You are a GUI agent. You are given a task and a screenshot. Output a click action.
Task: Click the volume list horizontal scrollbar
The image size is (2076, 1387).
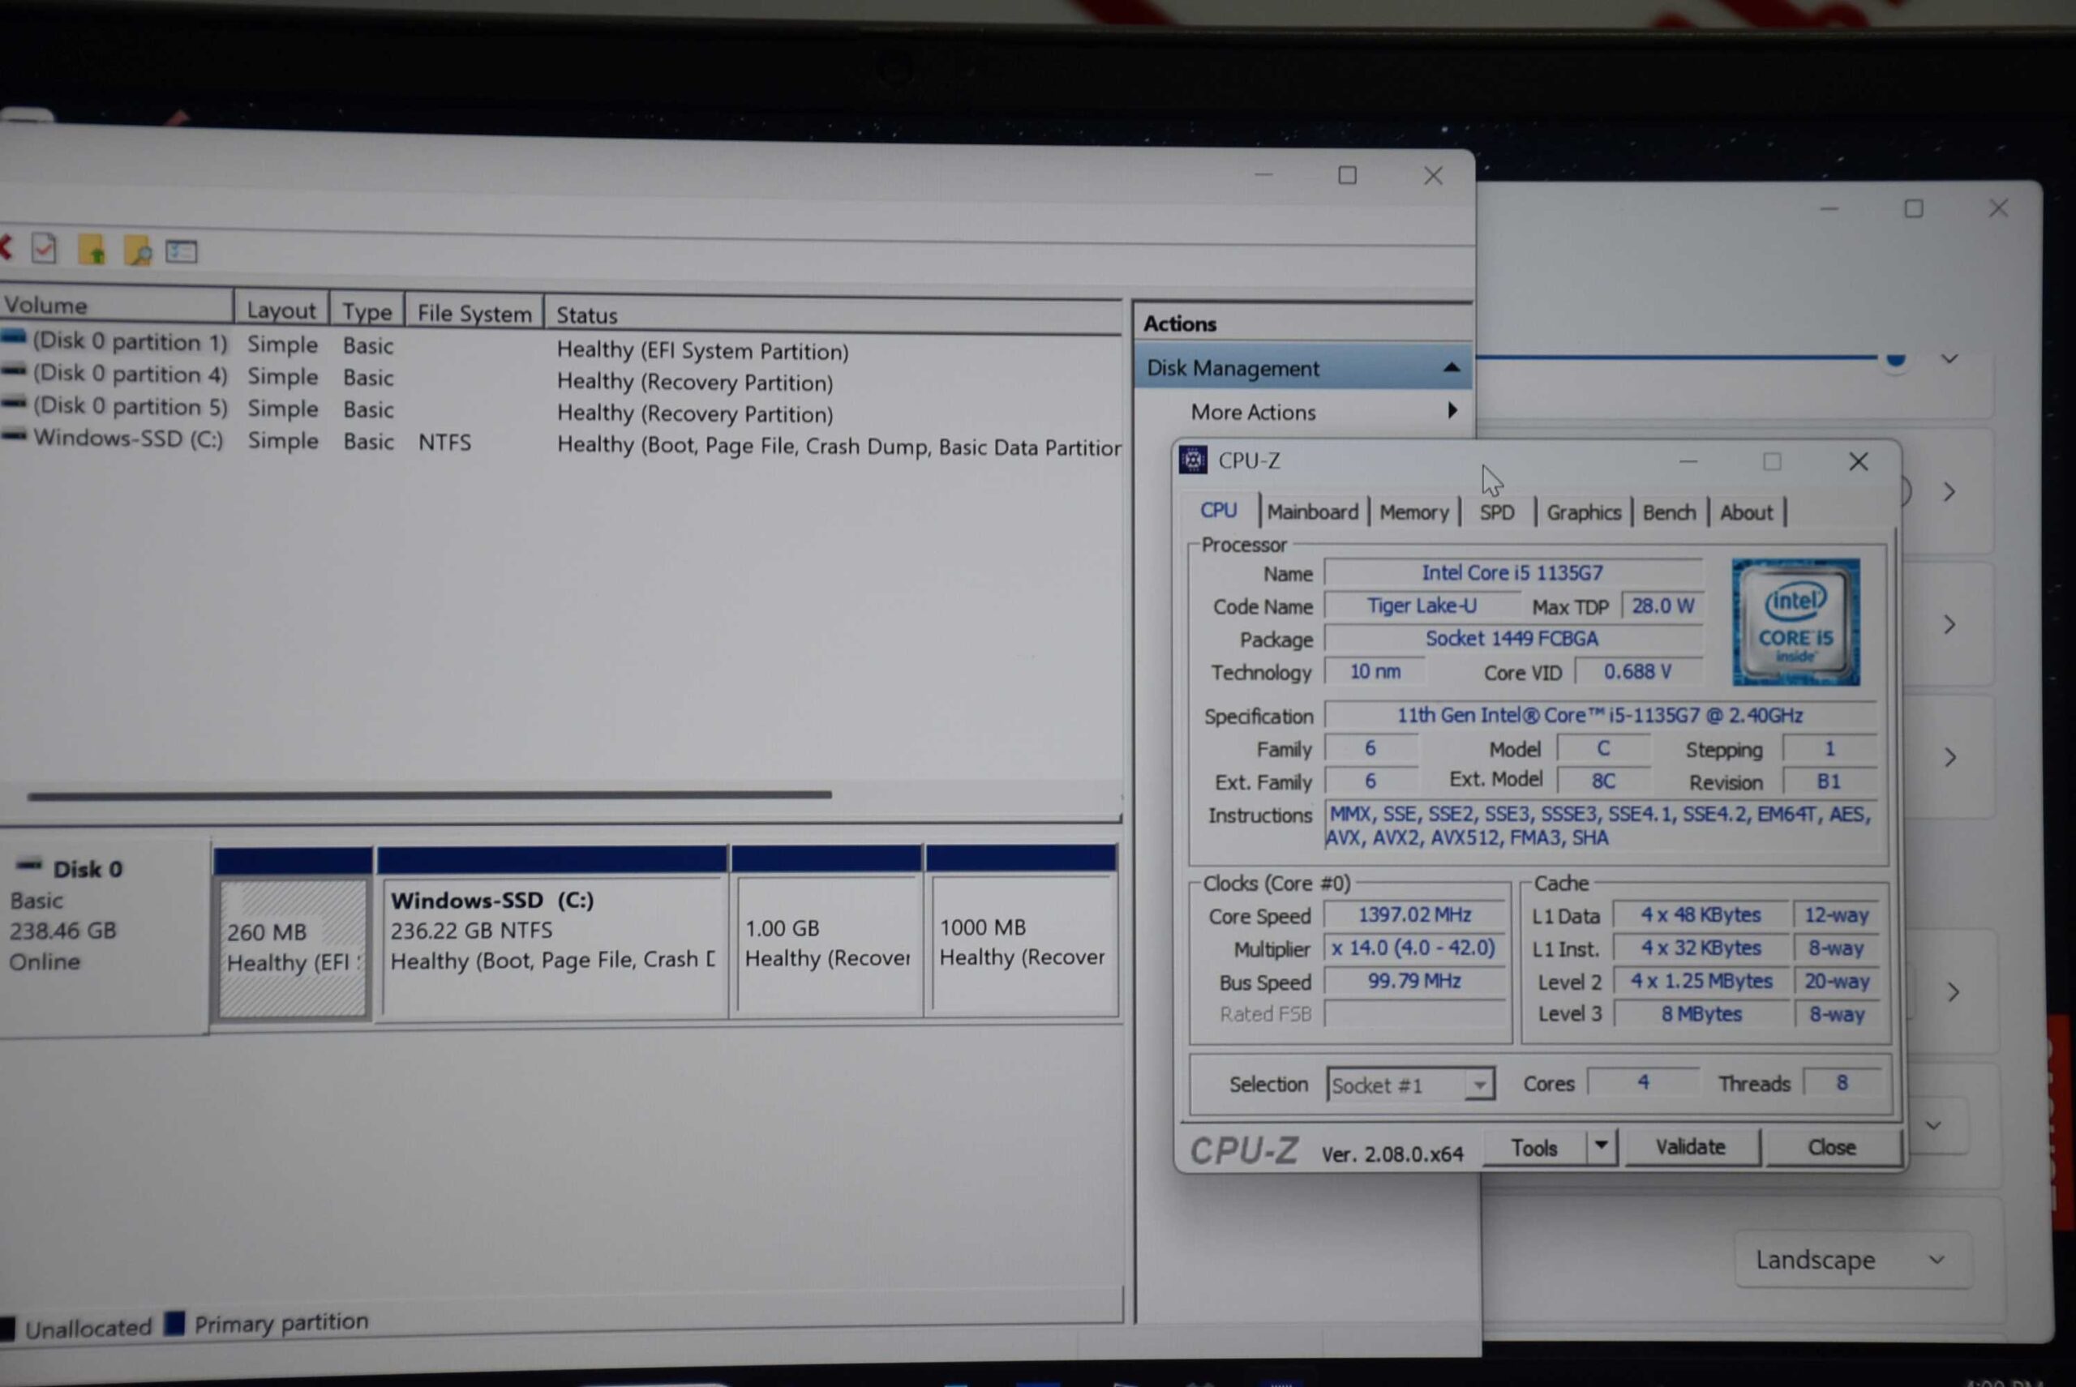(429, 795)
